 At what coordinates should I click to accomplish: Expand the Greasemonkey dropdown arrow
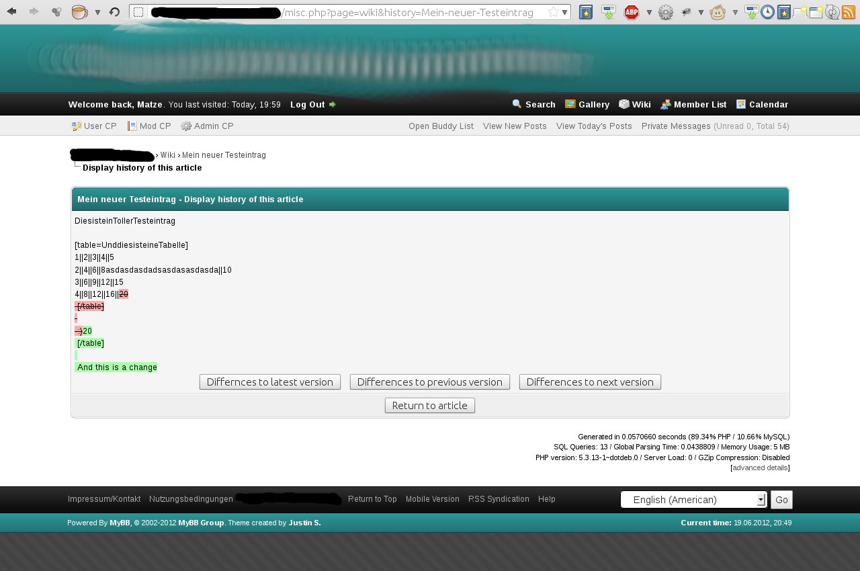pos(735,12)
